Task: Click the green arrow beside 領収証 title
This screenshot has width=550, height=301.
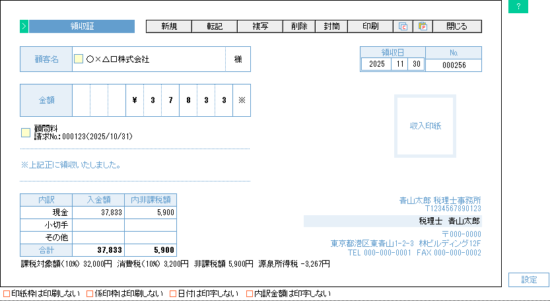Action: [24, 27]
